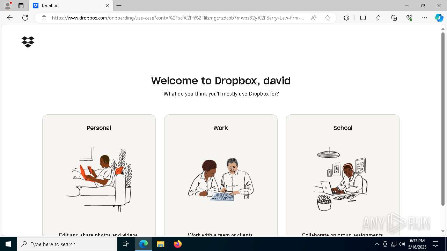Show hidden system tray icons
The width and height of the screenshot is (447, 251).
(376, 244)
